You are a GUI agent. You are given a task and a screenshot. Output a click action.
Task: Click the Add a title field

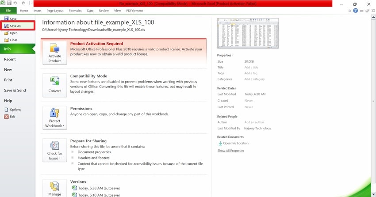[251, 68]
